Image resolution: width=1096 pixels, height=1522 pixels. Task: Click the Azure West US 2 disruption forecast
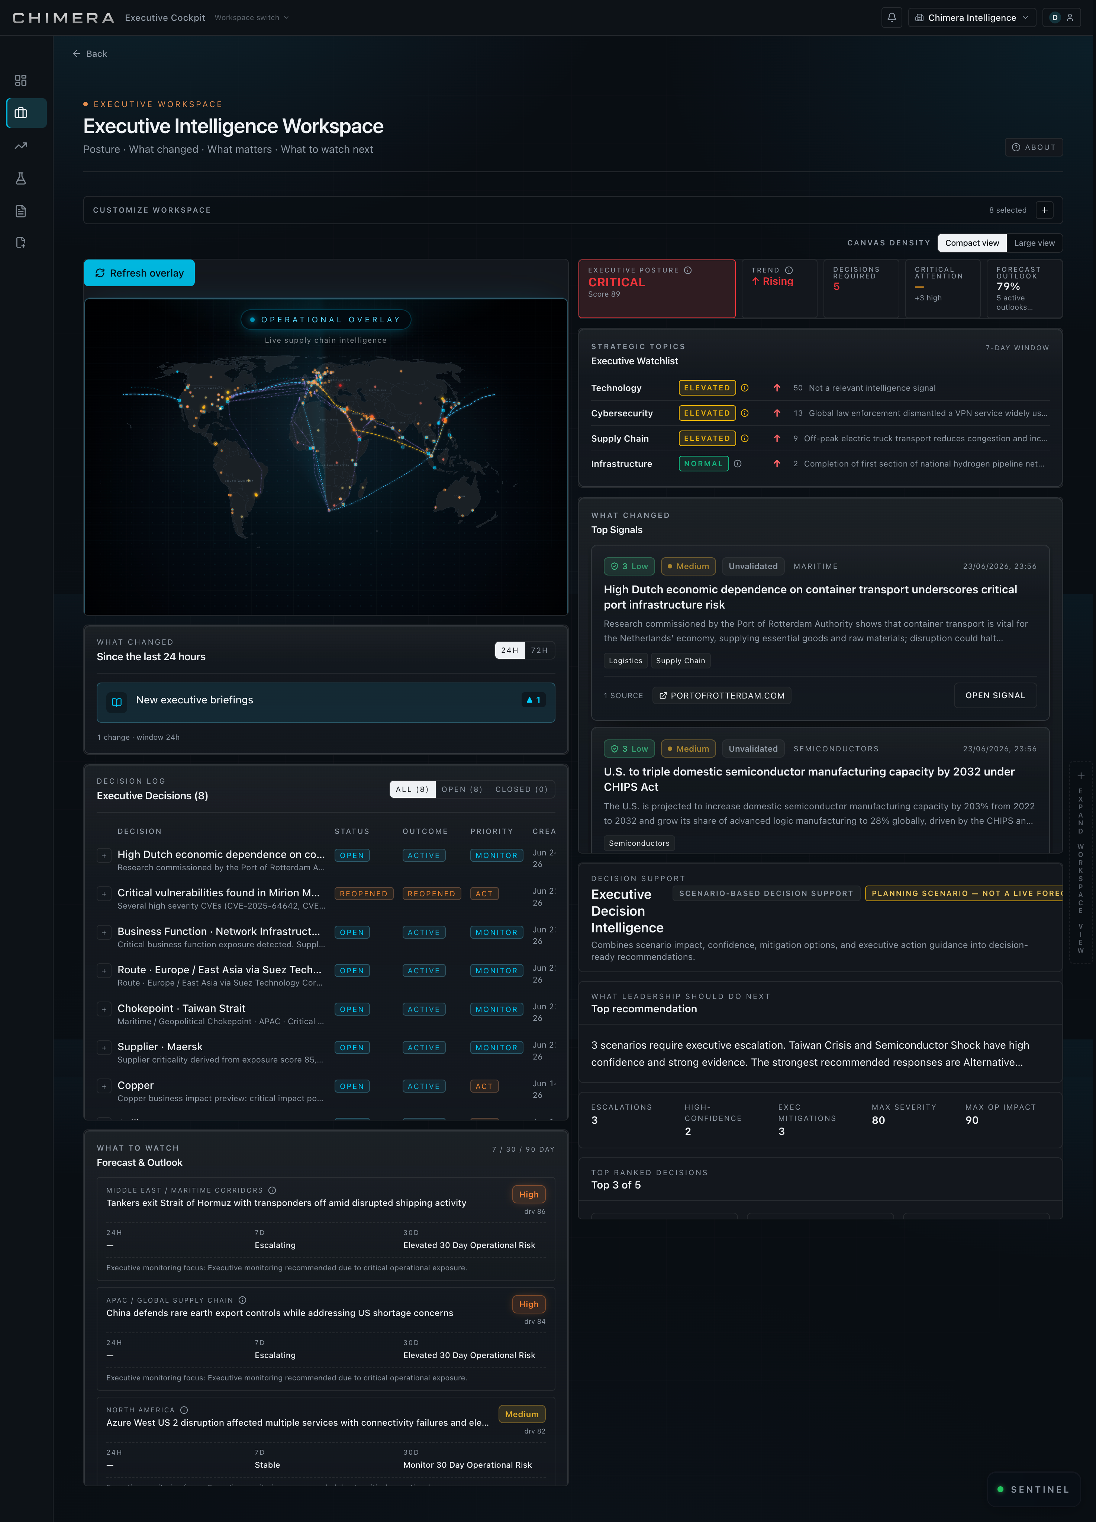[297, 1423]
